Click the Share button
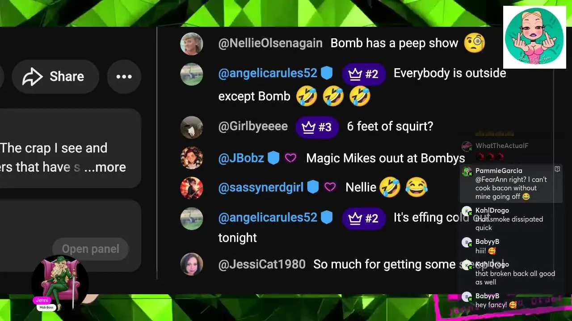572x321 pixels. pyautogui.click(x=55, y=77)
